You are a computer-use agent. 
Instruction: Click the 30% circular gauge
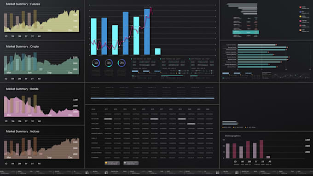coord(109,63)
